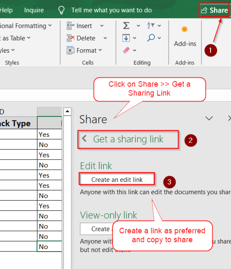The height and width of the screenshot is (269, 231).
Task: Click the Find & Select magnifier icon
Action: click(x=151, y=38)
